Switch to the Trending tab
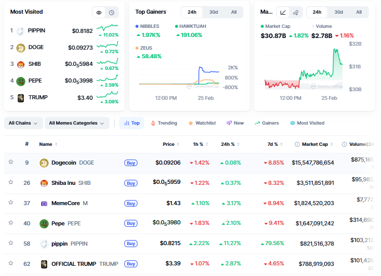The height and width of the screenshot is (276, 381). pos(164,123)
